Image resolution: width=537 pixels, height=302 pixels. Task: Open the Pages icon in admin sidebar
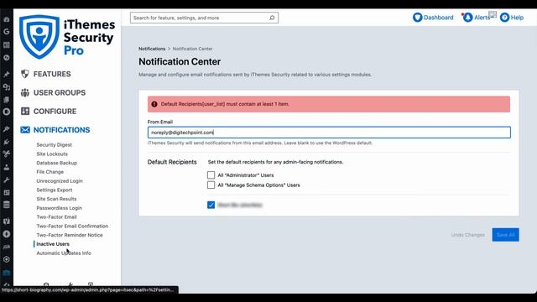click(7, 100)
